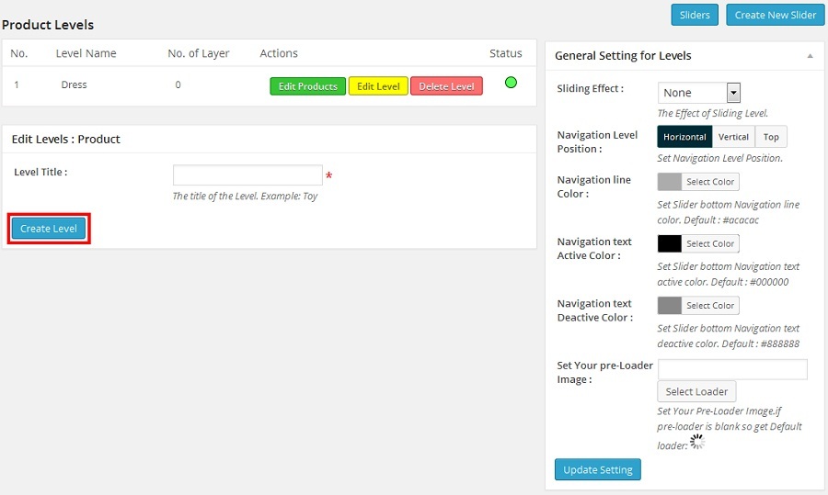The width and height of the screenshot is (828, 495).
Task: Click Create New Slider button
Action: point(775,15)
